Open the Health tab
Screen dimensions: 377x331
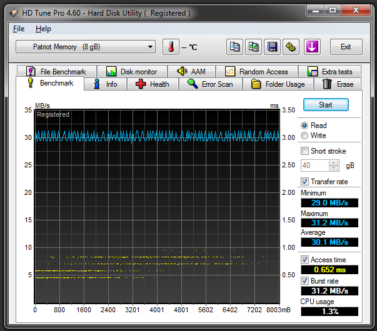coord(152,84)
